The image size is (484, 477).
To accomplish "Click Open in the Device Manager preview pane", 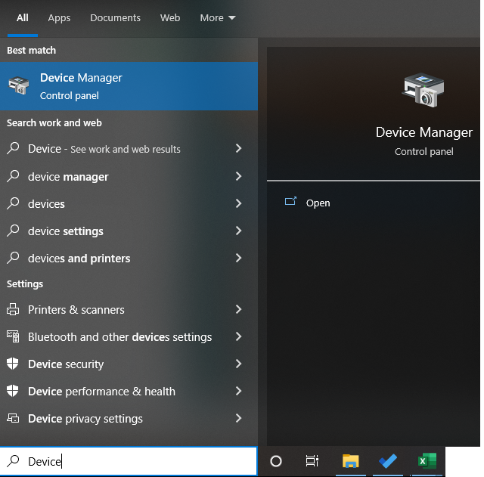I will (318, 203).
